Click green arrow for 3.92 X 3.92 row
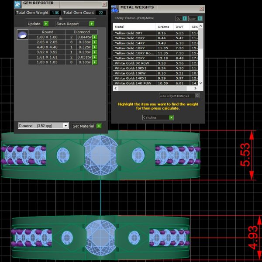This screenshot has height=262, width=262. pyautogui.click(x=95, y=52)
